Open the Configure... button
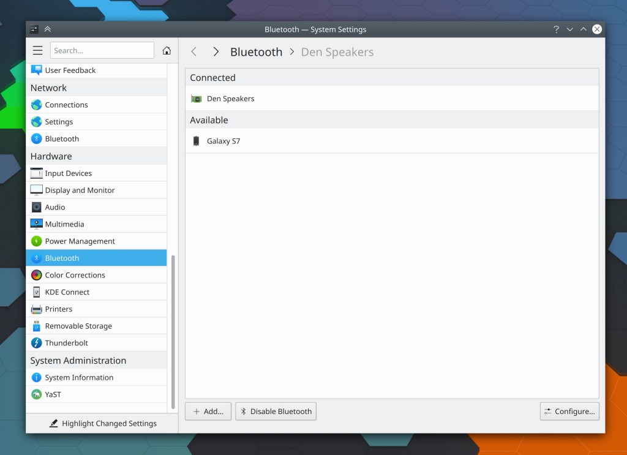Screen dimensions: 627x455 (x=569, y=412)
